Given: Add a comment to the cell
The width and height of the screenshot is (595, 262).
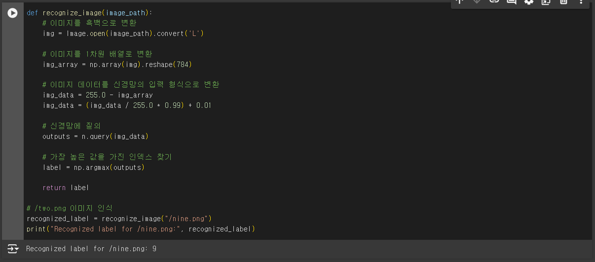Looking at the screenshot, I should pos(511,1).
